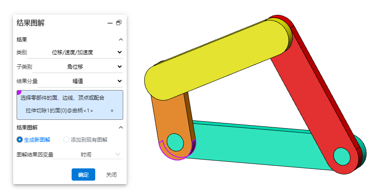377x192 pixels.
Task: Remove the 拉伸切除1 face selection entry
Action: coord(112,111)
